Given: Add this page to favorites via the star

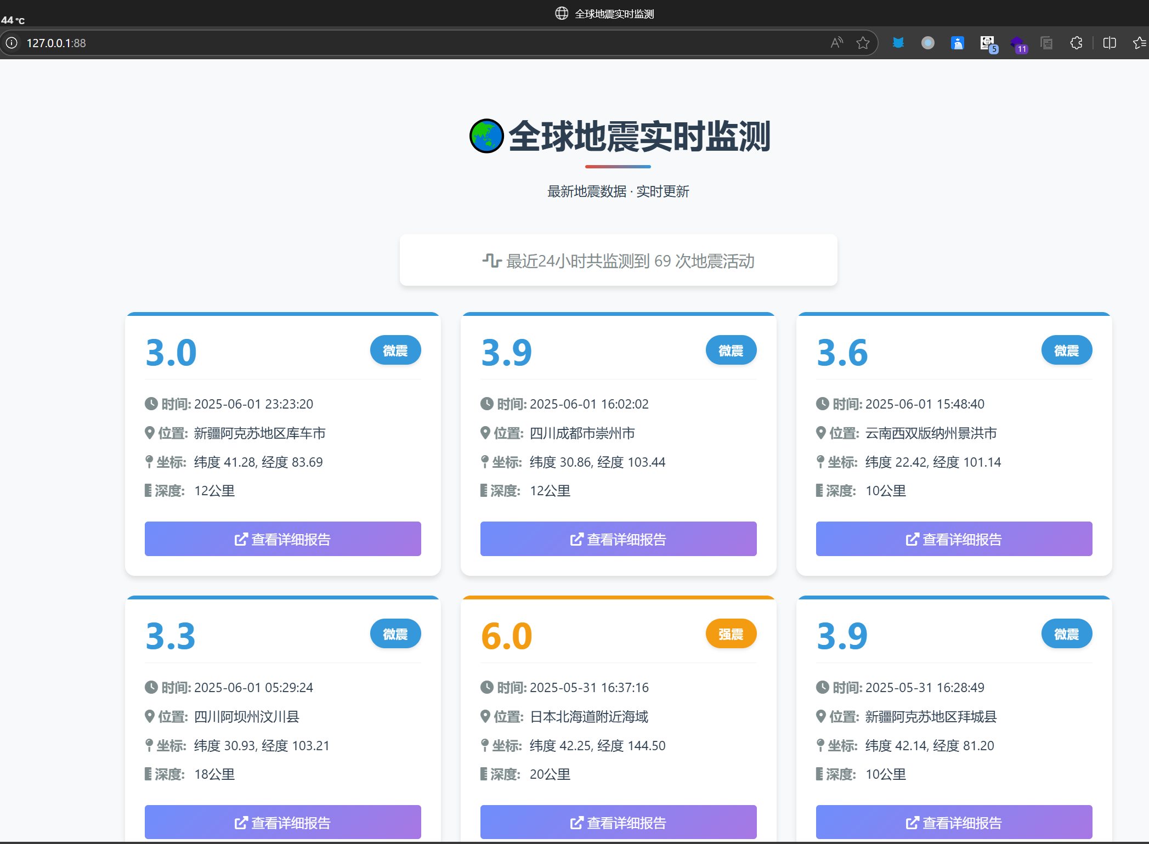Looking at the screenshot, I should tap(862, 43).
